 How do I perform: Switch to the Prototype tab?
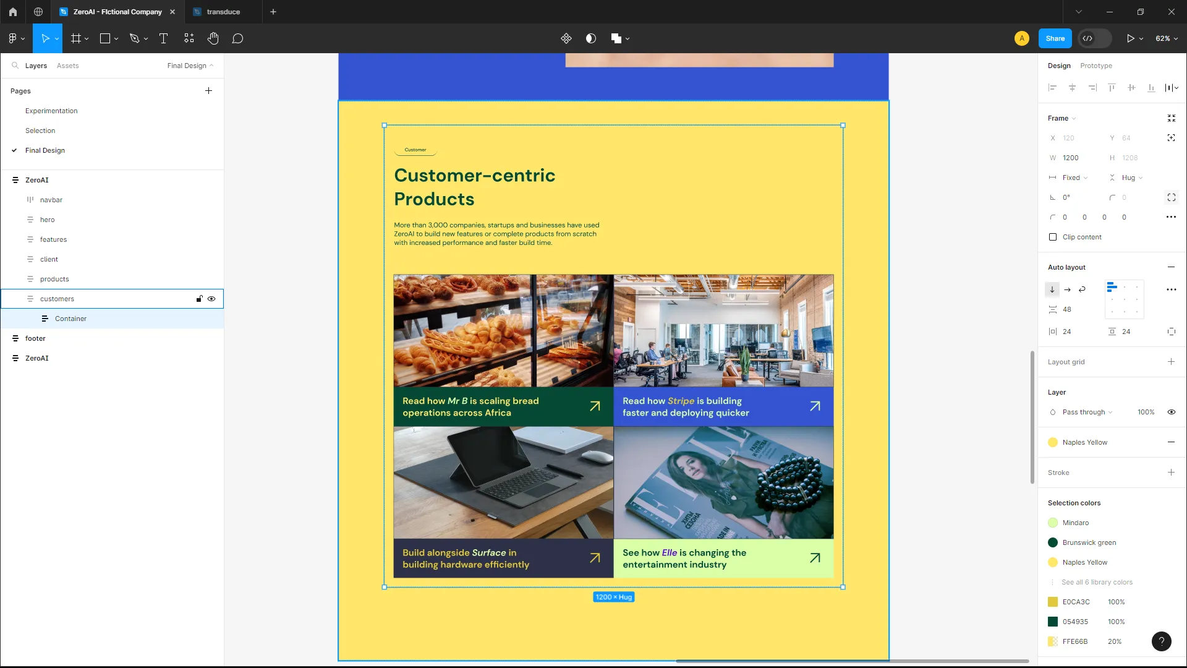1096,66
